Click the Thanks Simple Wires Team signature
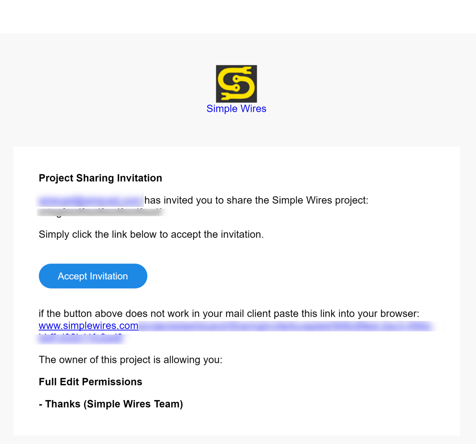The height and width of the screenshot is (444, 476). (x=111, y=404)
